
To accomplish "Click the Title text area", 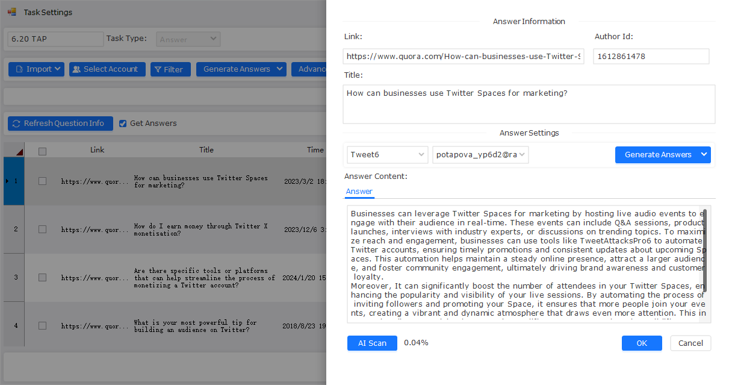I will [529, 104].
